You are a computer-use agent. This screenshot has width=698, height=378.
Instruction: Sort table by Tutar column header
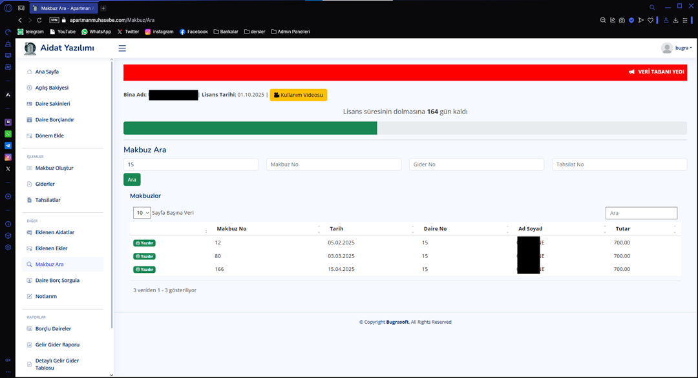pyautogui.click(x=622, y=229)
